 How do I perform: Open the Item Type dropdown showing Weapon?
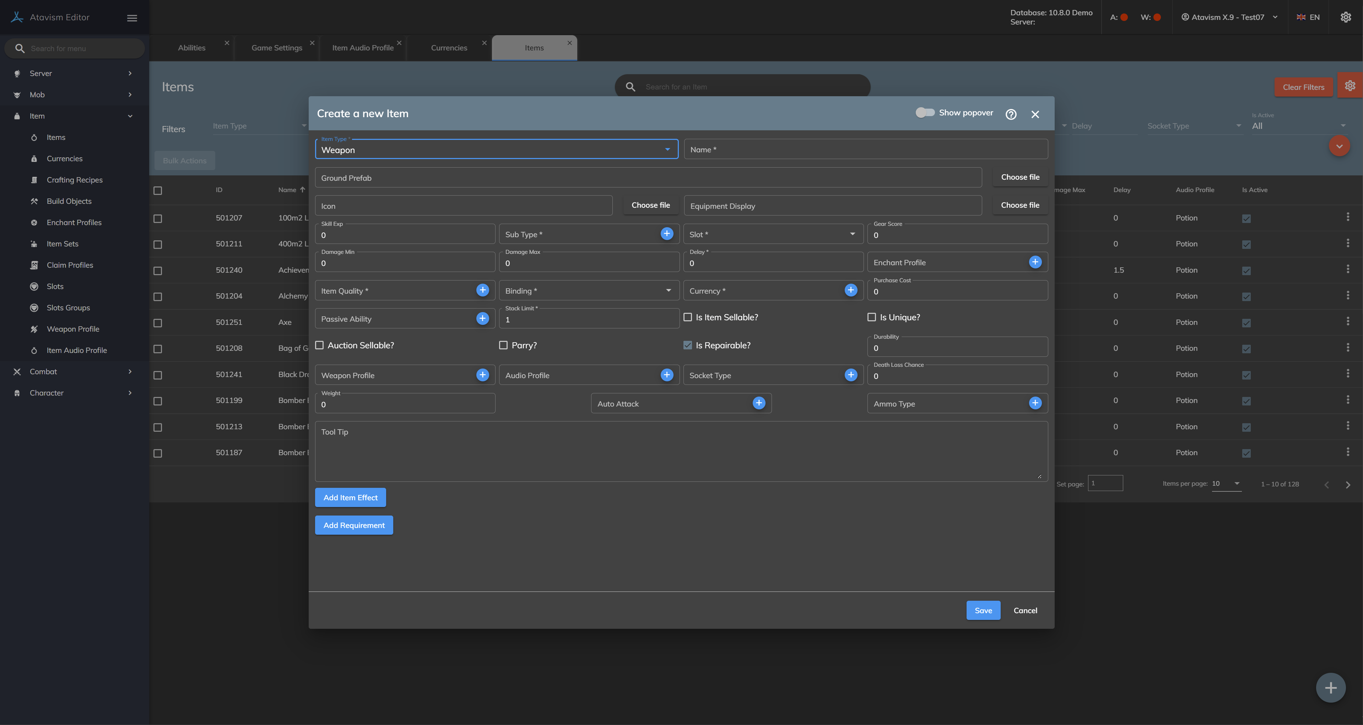tap(496, 150)
